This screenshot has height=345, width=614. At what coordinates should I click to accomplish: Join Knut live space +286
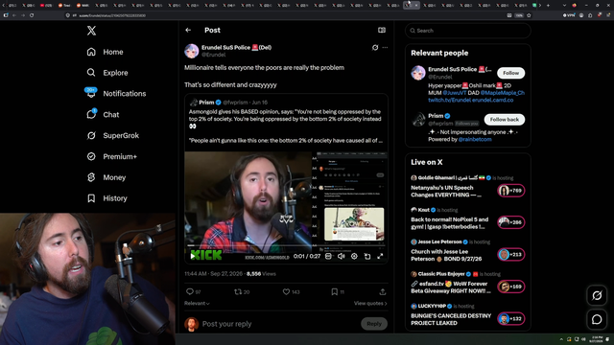(511, 222)
